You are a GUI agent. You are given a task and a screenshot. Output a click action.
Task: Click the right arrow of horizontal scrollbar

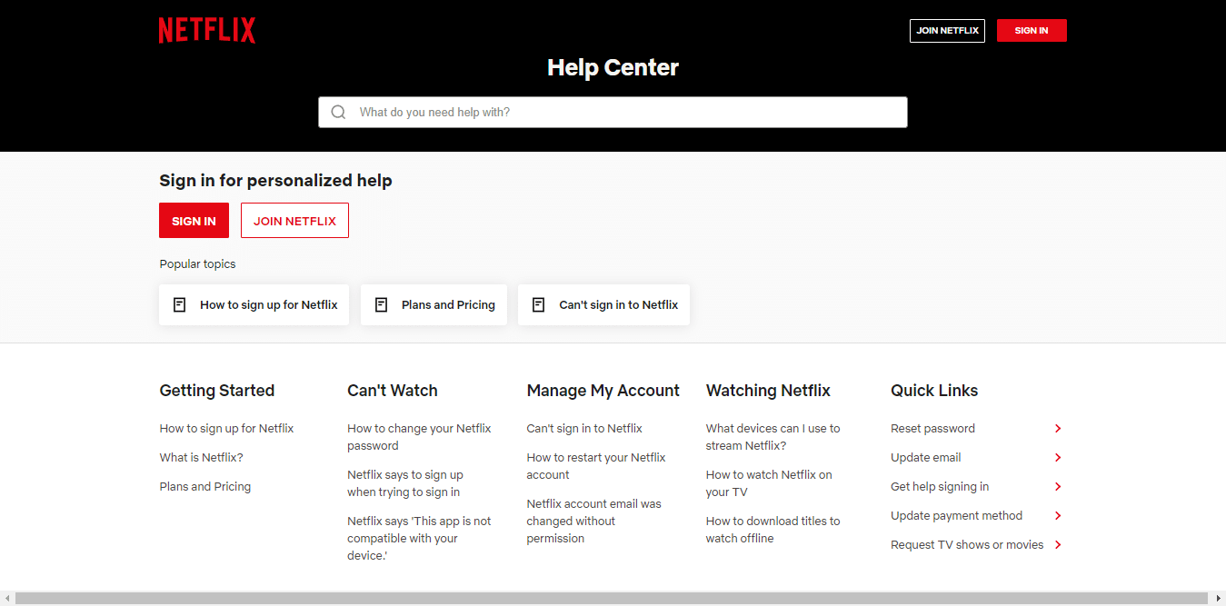pyautogui.click(x=1219, y=599)
